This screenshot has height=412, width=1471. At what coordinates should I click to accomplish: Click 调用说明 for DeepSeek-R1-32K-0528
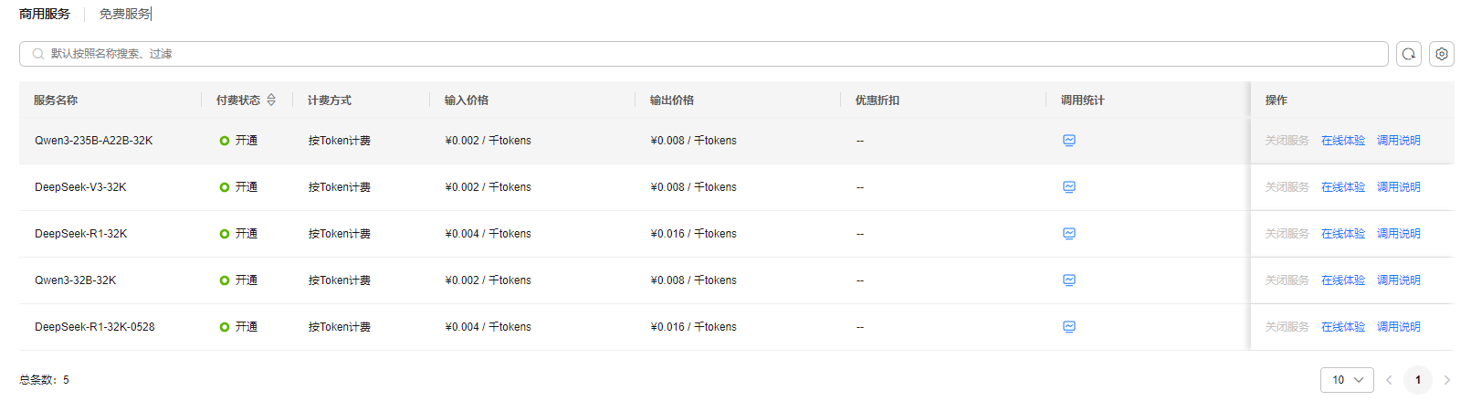click(x=1399, y=327)
